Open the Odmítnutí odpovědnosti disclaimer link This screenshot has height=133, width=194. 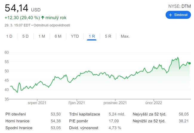tap(52, 25)
